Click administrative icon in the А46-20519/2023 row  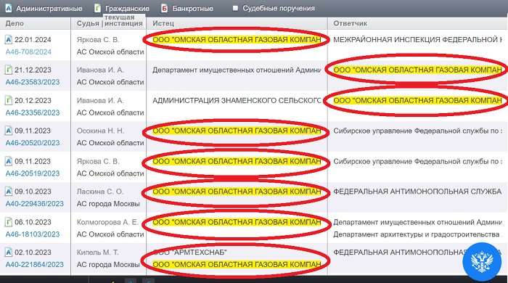(9, 161)
